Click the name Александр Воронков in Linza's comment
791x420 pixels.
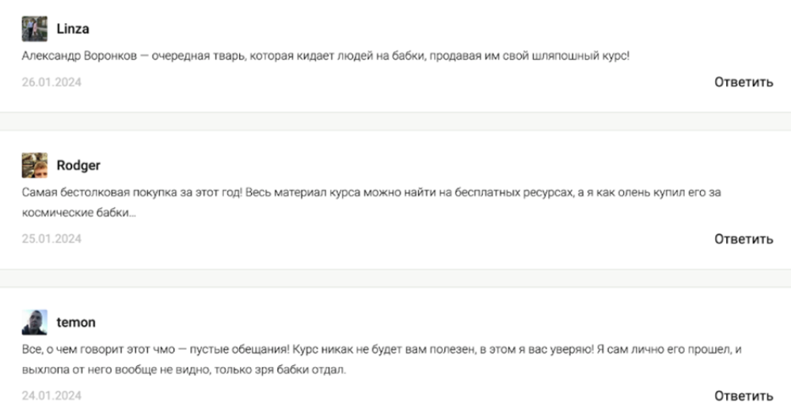tap(77, 57)
